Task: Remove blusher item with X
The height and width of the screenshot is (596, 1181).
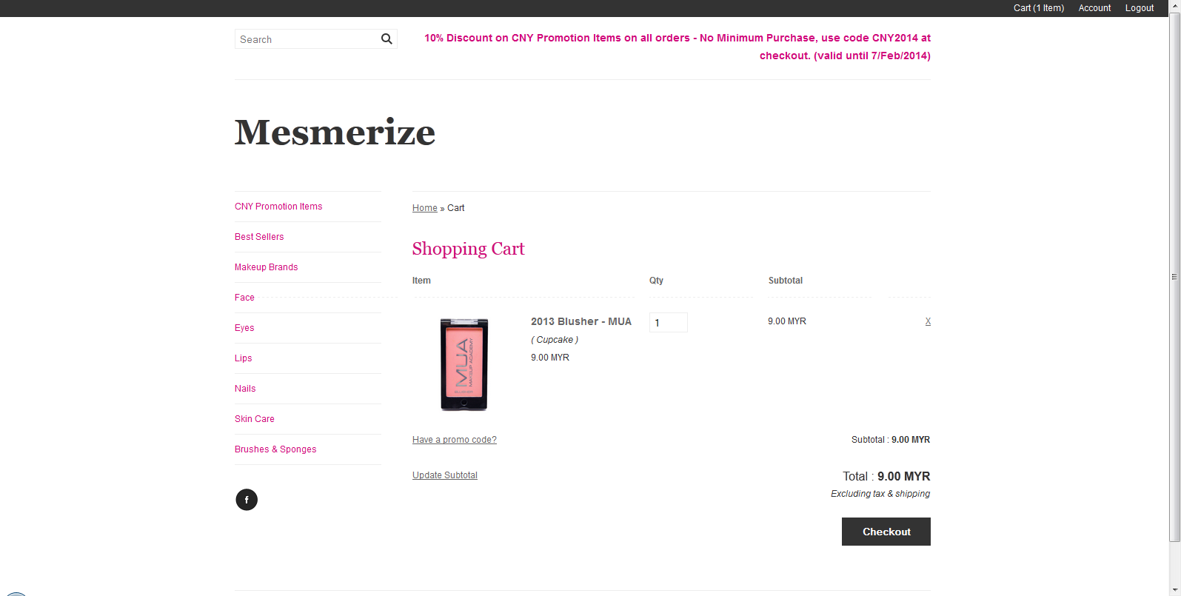Action: point(928,321)
